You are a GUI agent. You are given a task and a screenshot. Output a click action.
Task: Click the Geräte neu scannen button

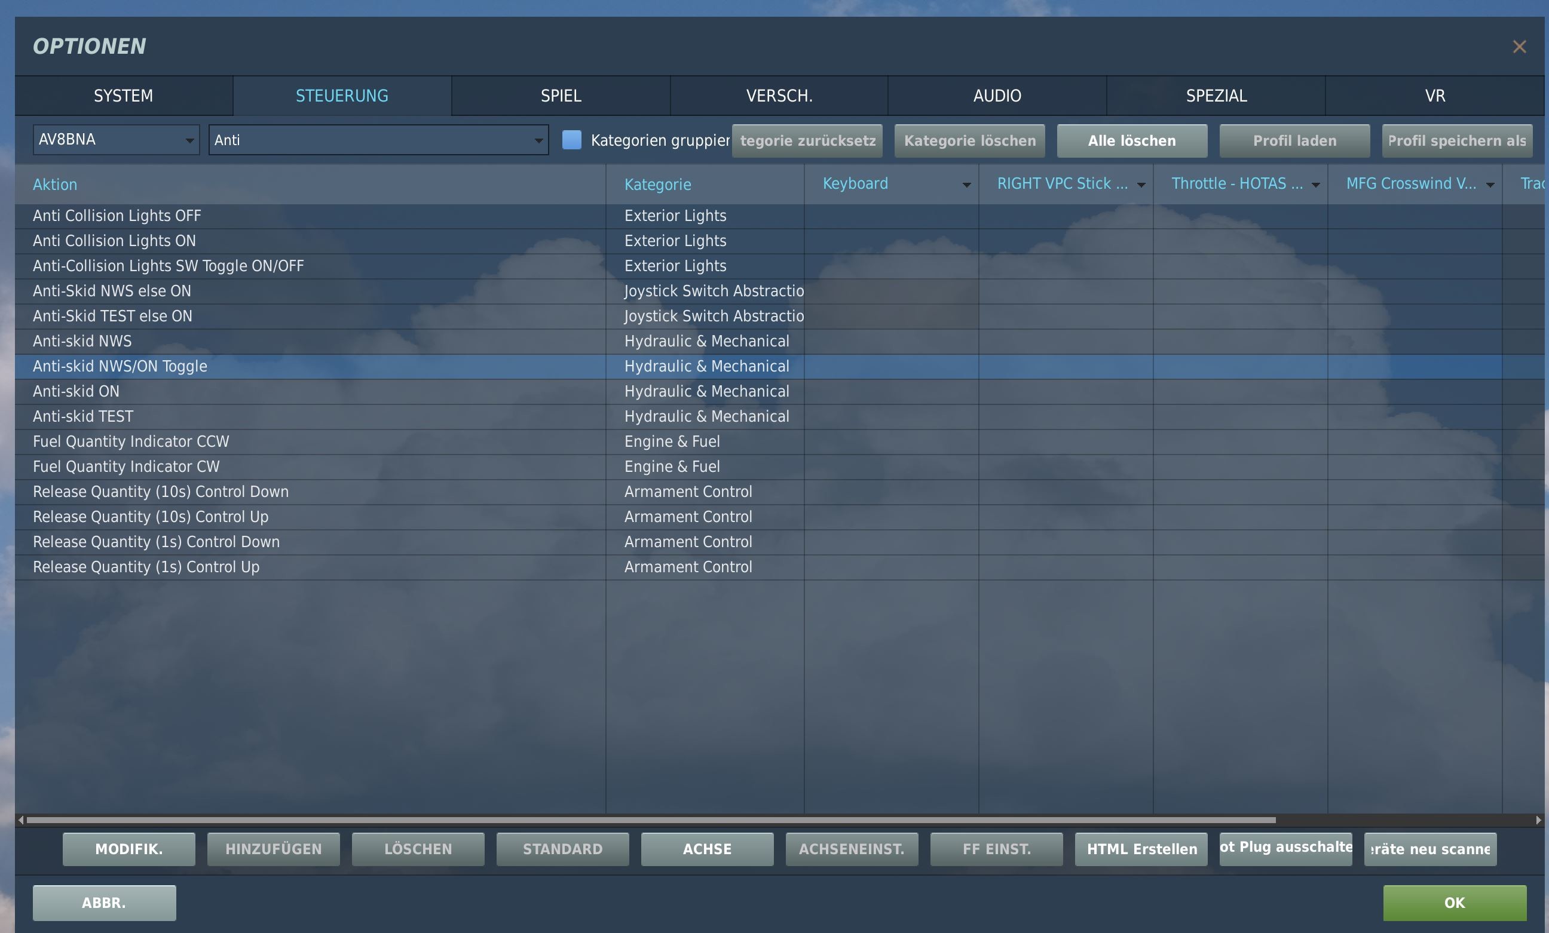pyautogui.click(x=1430, y=849)
